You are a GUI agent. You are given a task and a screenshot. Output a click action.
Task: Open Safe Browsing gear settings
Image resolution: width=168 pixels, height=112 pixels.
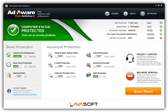coord(104,76)
